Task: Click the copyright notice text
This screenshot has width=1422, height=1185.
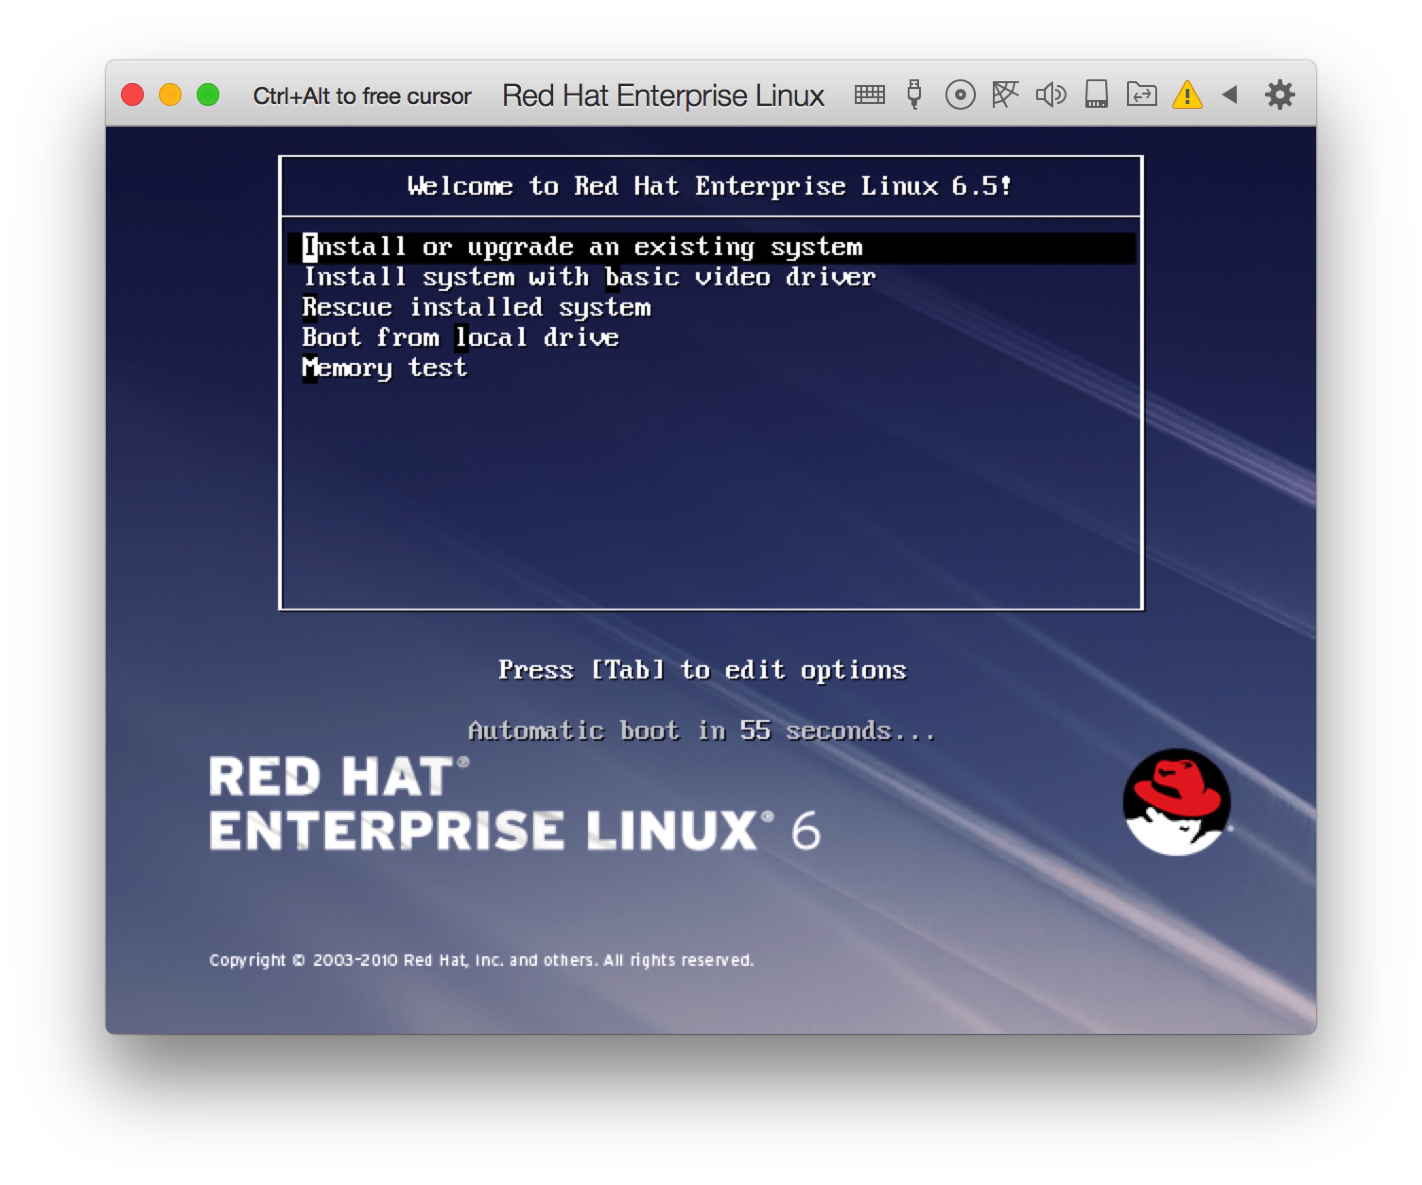Action: [481, 960]
